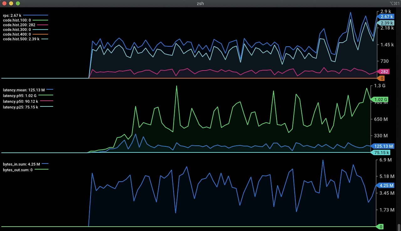Select the latency.p25: 75.15 k legend label

pos(21,107)
